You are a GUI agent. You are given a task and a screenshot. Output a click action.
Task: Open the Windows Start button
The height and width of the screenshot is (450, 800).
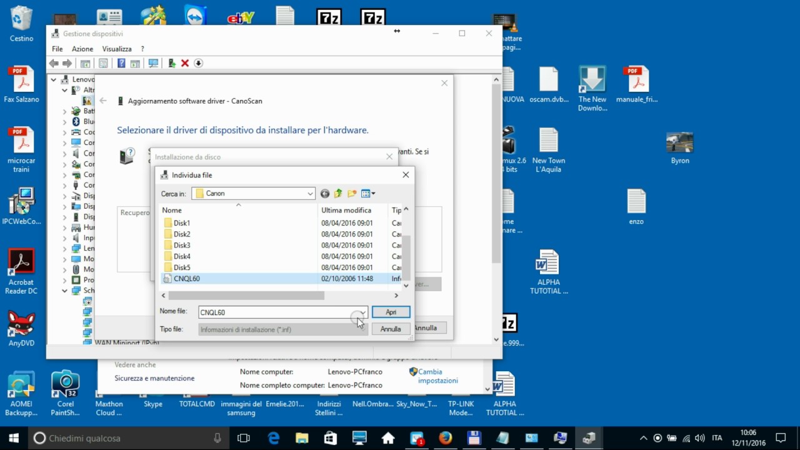[x=14, y=438]
